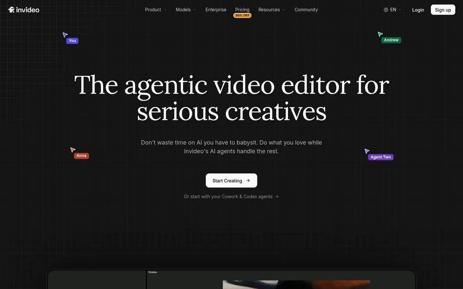Click the 50% OFF badge
The height and width of the screenshot is (289, 463).
(242, 15)
